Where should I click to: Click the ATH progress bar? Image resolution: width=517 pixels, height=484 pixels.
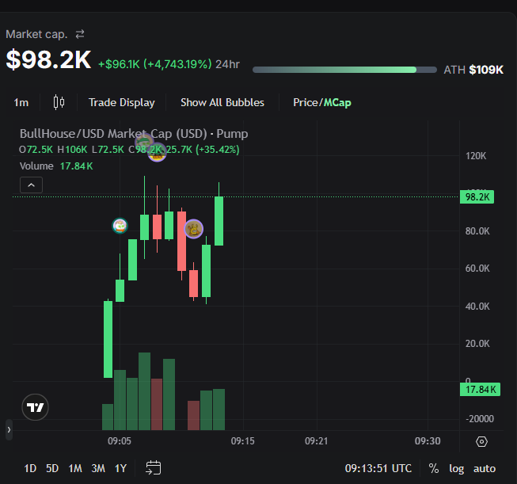(344, 70)
